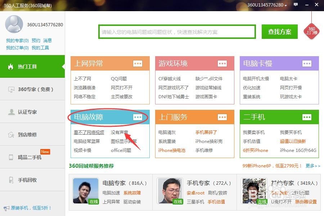Select the 热门工具 sidebar tab
Screen dimensions: 324x216
(32, 67)
